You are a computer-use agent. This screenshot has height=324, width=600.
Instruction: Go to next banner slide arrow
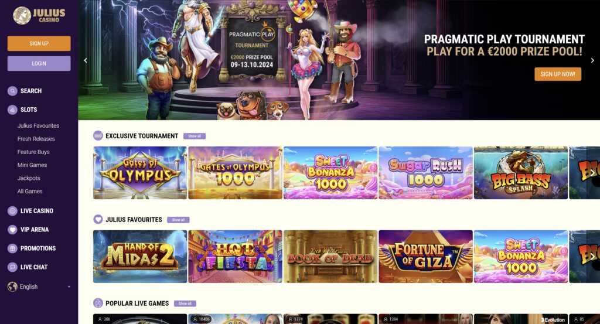coord(592,60)
